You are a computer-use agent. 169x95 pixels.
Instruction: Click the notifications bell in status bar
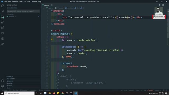click(167, 90)
